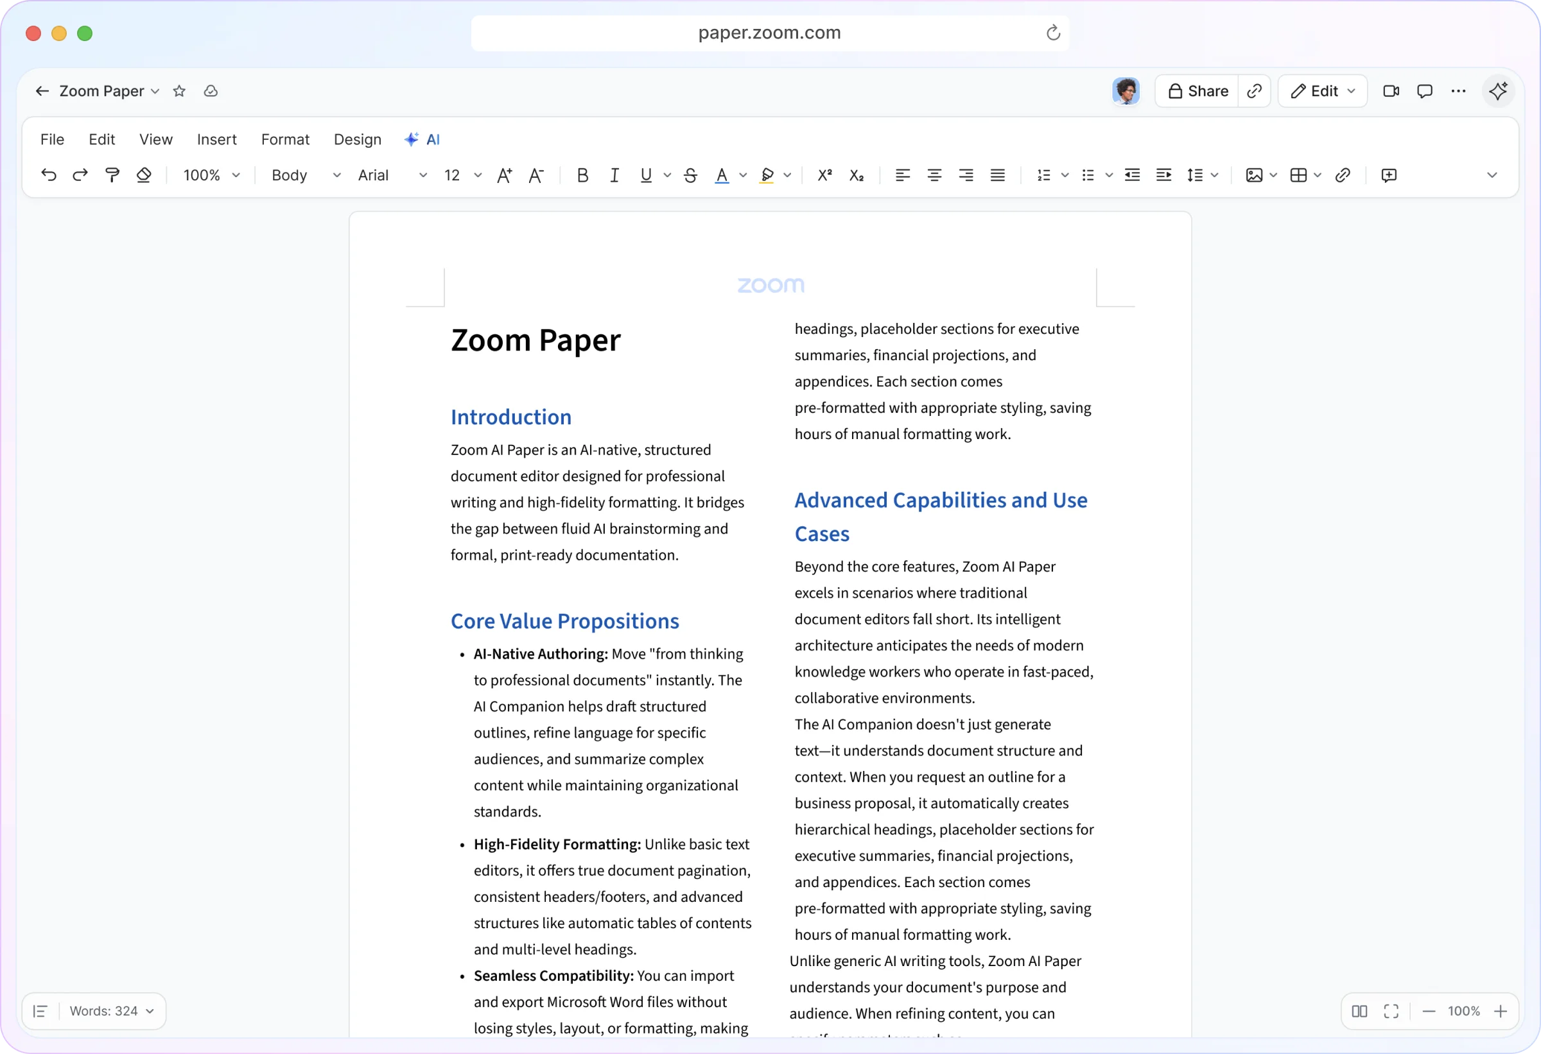
Task: Enter fullscreen mode
Action: [x=1391, y=1011]
